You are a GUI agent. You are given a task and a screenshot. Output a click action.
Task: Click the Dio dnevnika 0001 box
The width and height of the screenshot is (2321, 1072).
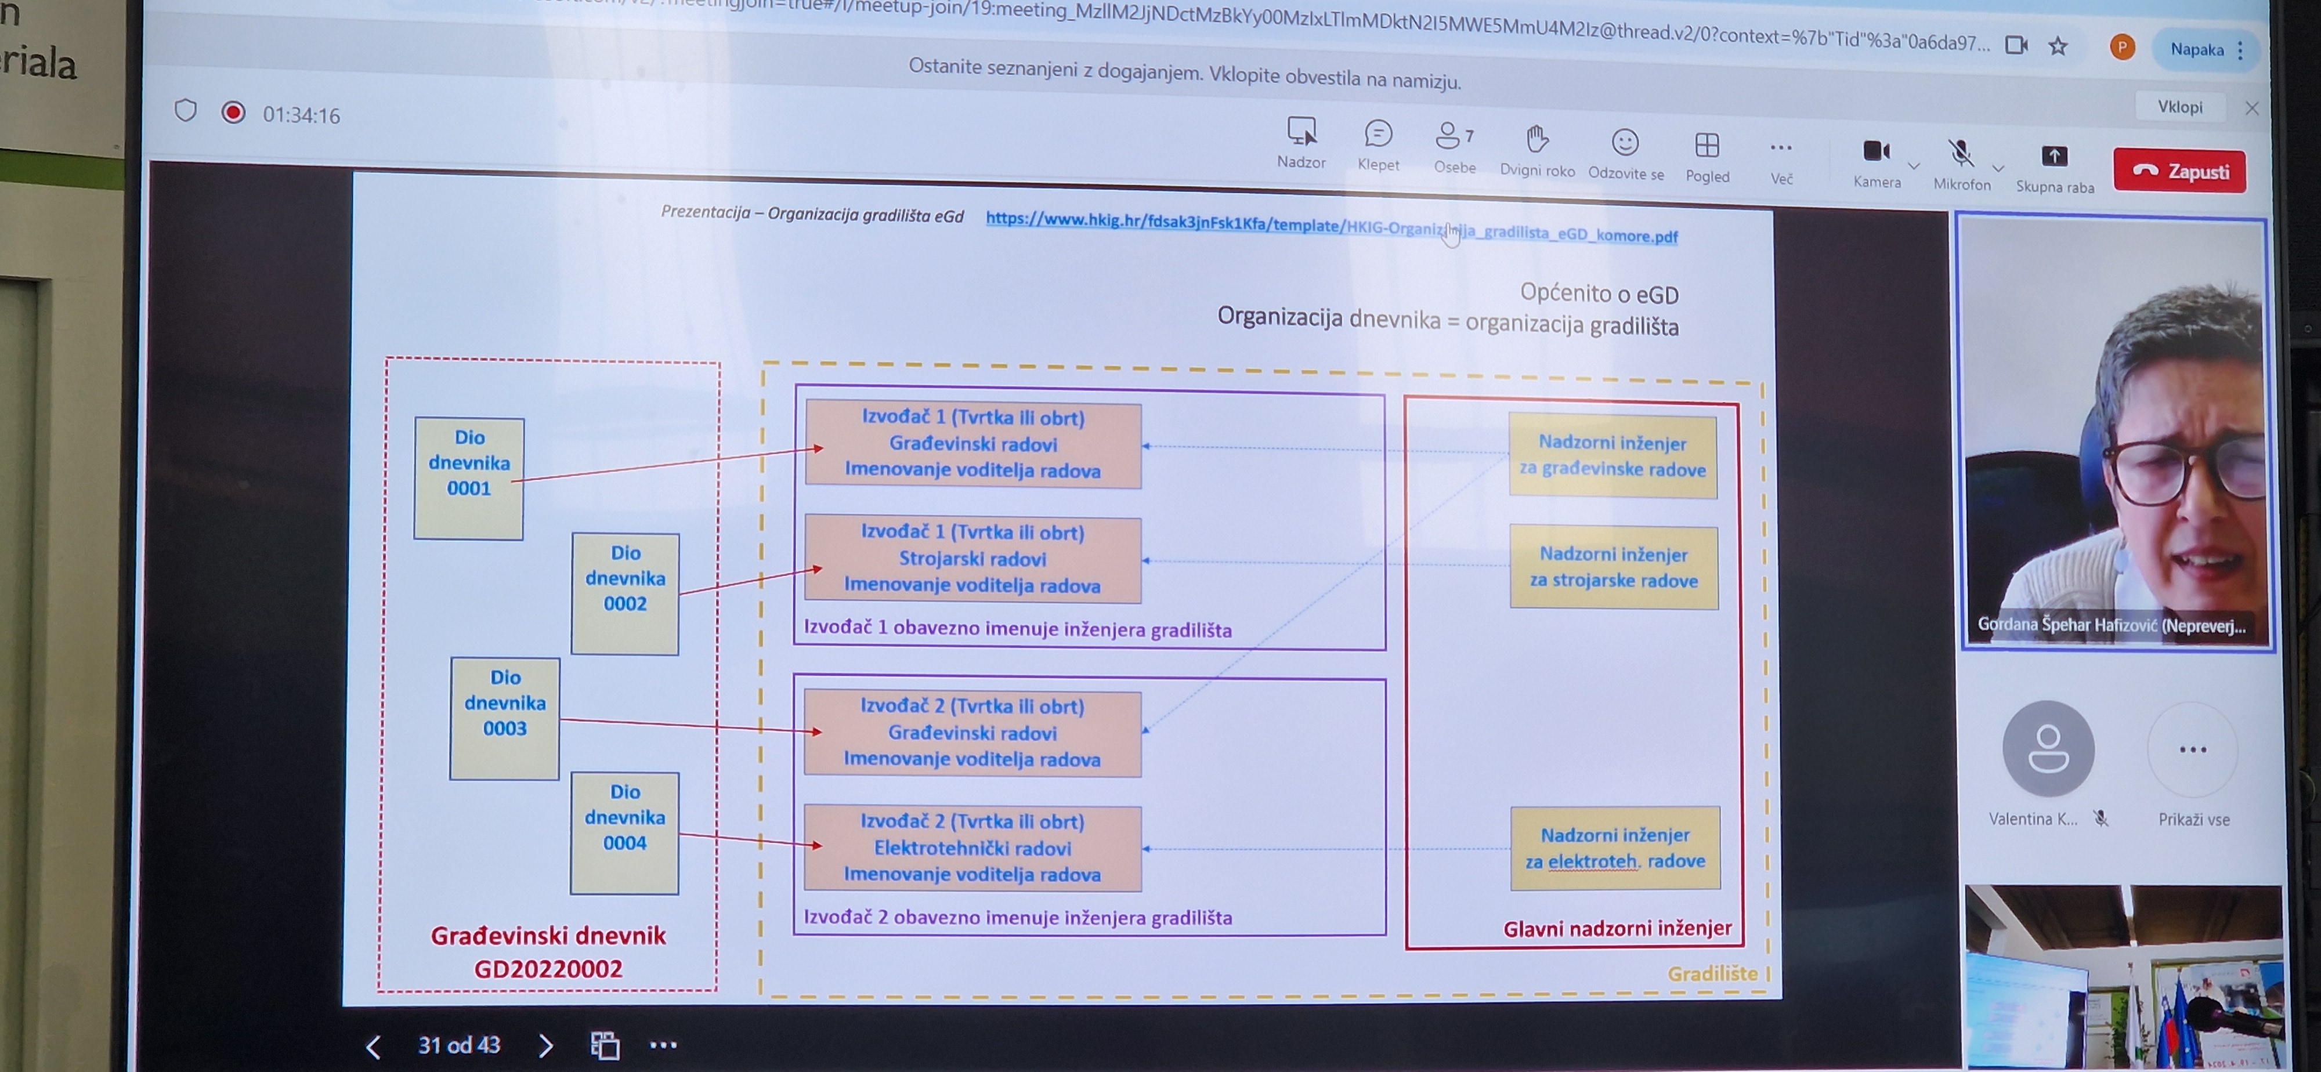coord(468,479)
